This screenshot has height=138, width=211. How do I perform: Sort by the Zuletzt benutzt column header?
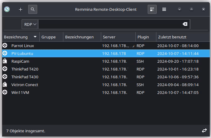tap(183, 37)
